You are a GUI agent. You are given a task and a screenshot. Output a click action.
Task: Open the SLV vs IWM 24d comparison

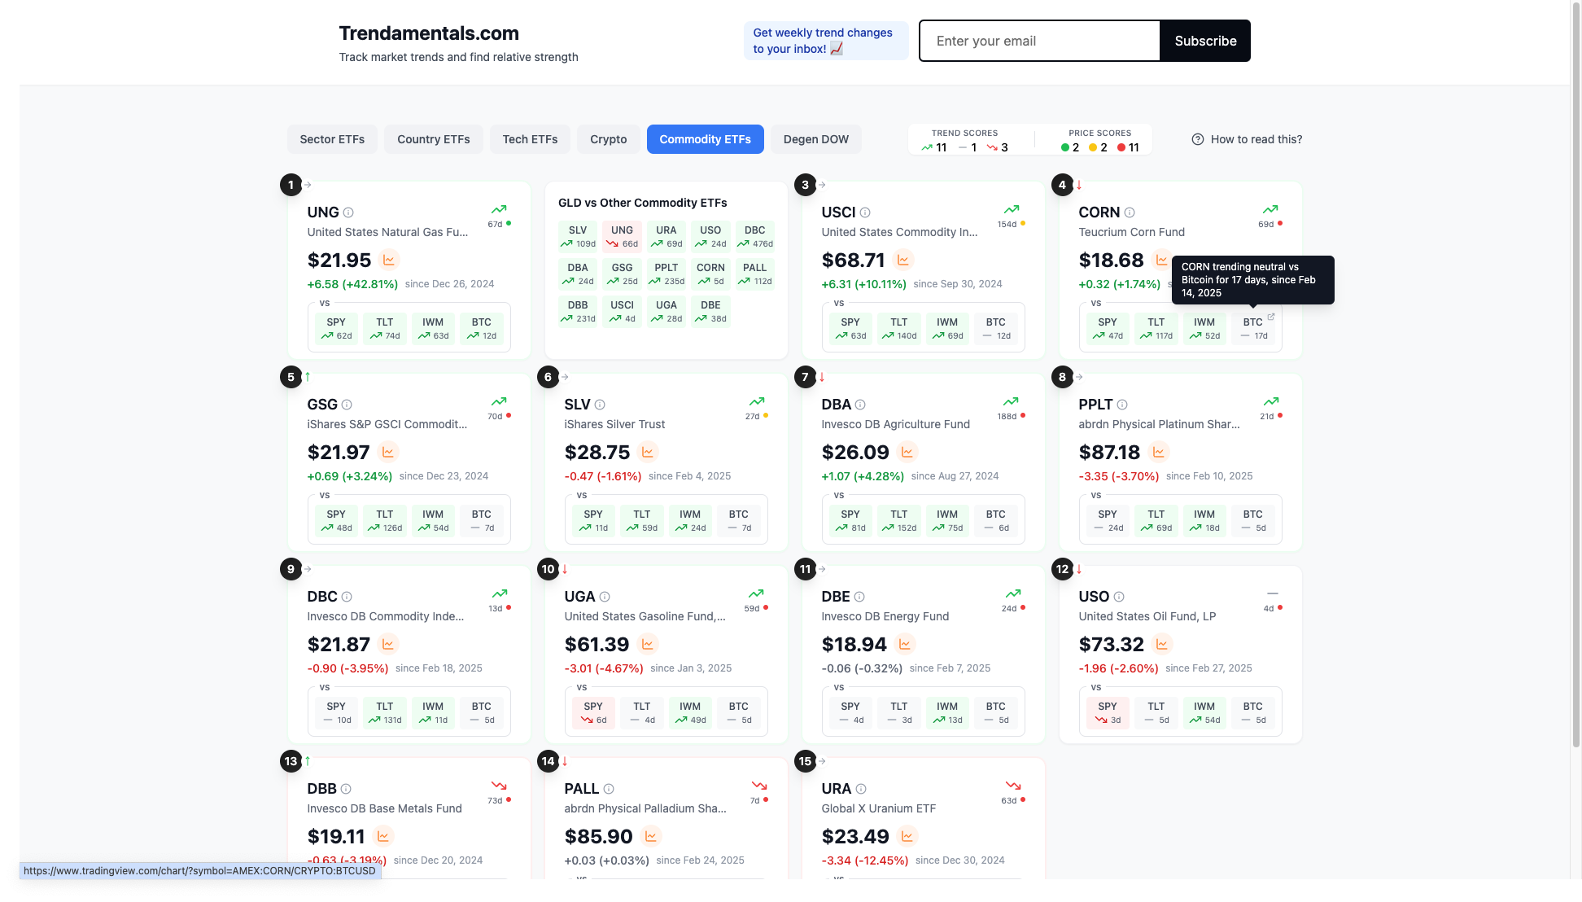tap(690, 520)
